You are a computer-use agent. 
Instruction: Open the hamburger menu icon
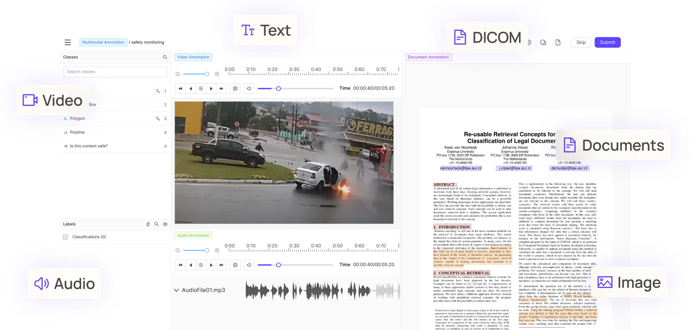pyautogui.click(x=68, y=42)
